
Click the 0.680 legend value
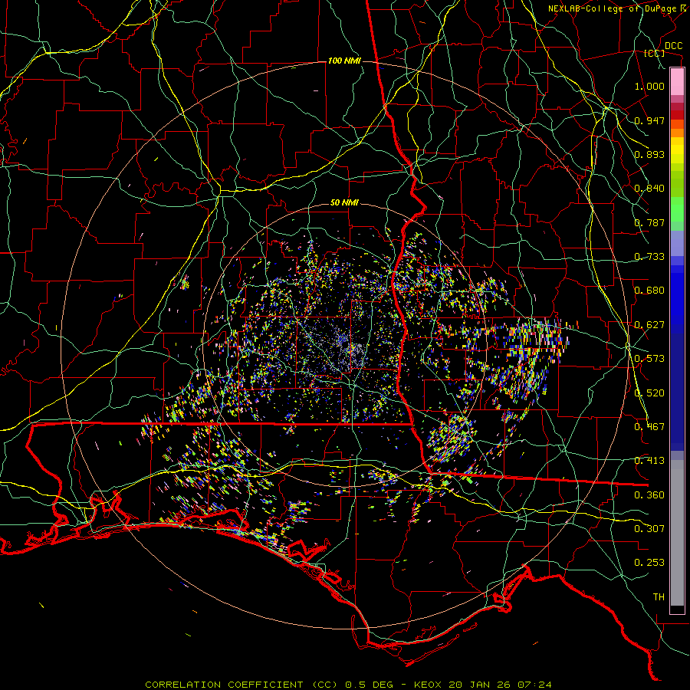tap(649, 291)
